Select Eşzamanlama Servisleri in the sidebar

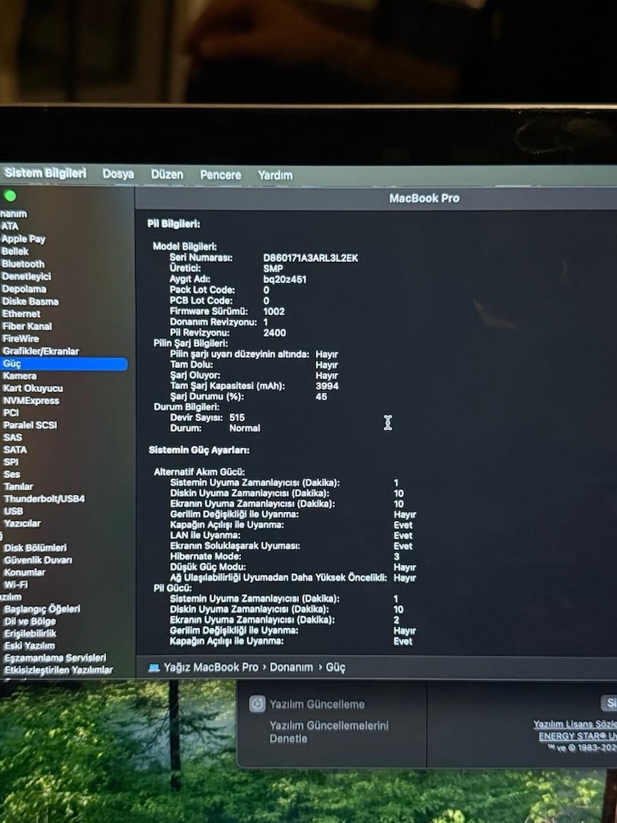(x=55, y=657)
